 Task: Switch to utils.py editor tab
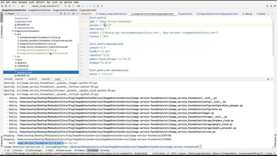(248, 14)
